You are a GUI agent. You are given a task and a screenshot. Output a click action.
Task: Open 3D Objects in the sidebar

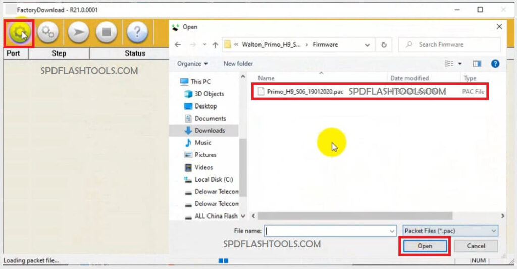tap(204, 94)
